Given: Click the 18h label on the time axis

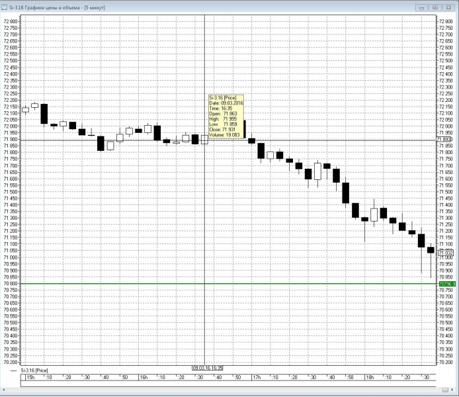Looking at the screenshot, I should (x=370, y=377).
